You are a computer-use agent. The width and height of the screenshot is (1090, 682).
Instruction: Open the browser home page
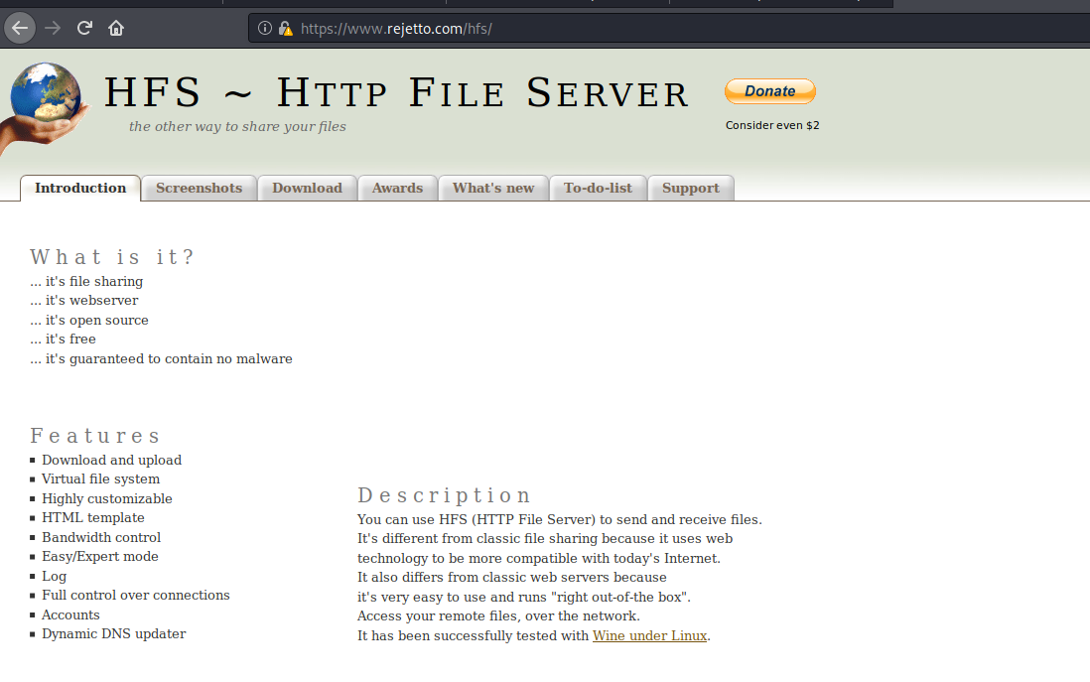point(116,29)
